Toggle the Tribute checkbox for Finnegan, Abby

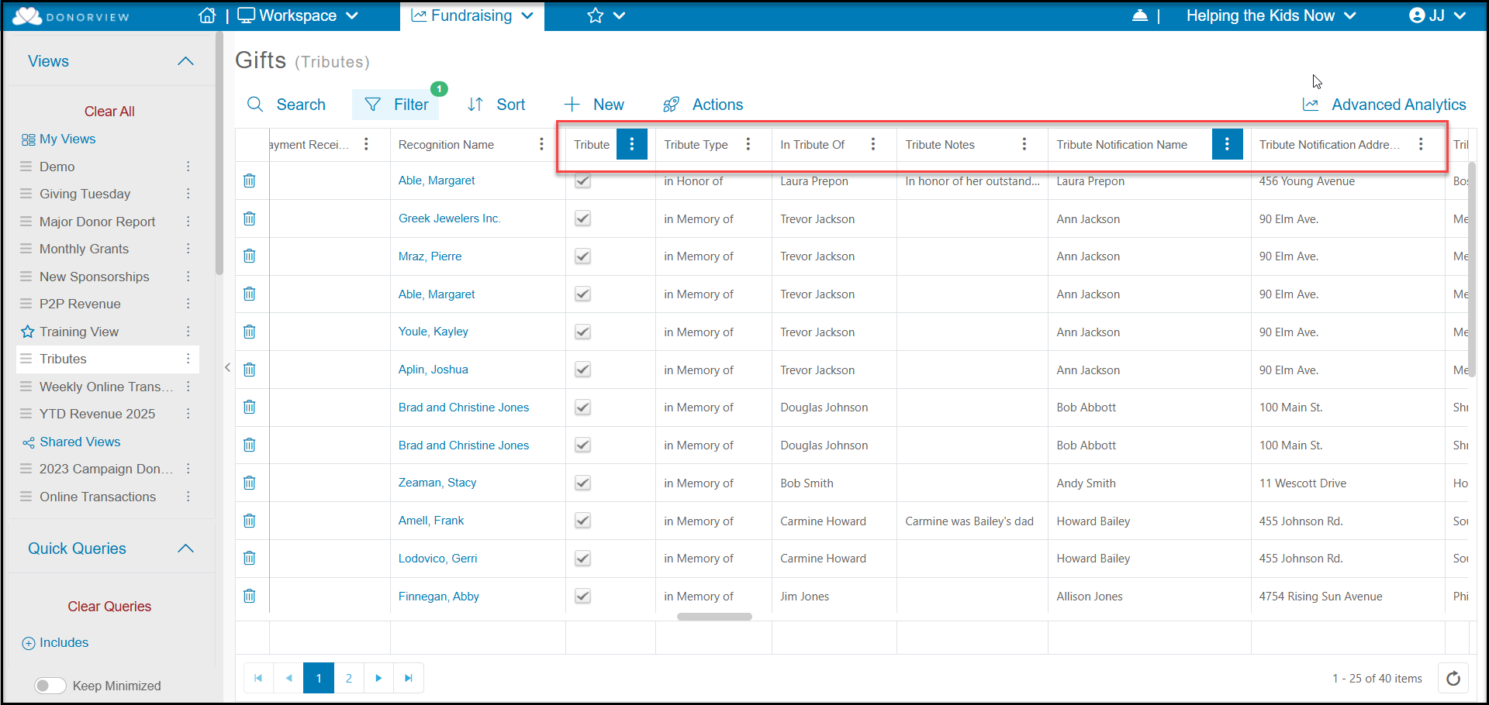point(583,597)
